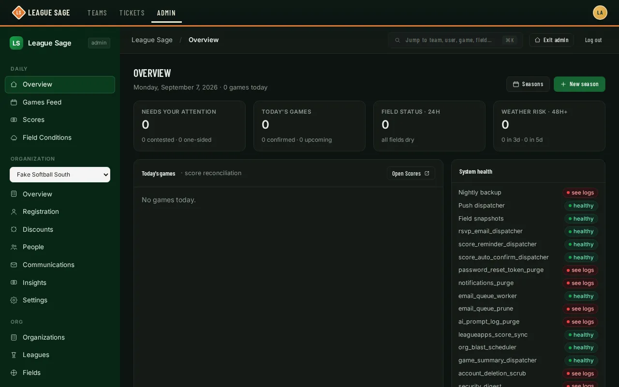Click the plus icon in New season
This screenshot has height=387, width=619.
[563, 84]
